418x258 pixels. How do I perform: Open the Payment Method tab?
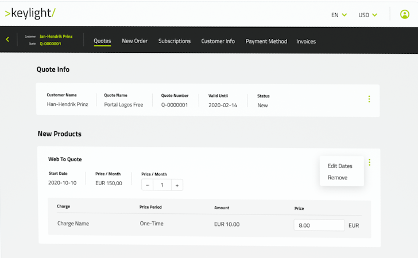click(266, 41)
